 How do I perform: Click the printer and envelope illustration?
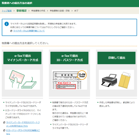point(116,80)
